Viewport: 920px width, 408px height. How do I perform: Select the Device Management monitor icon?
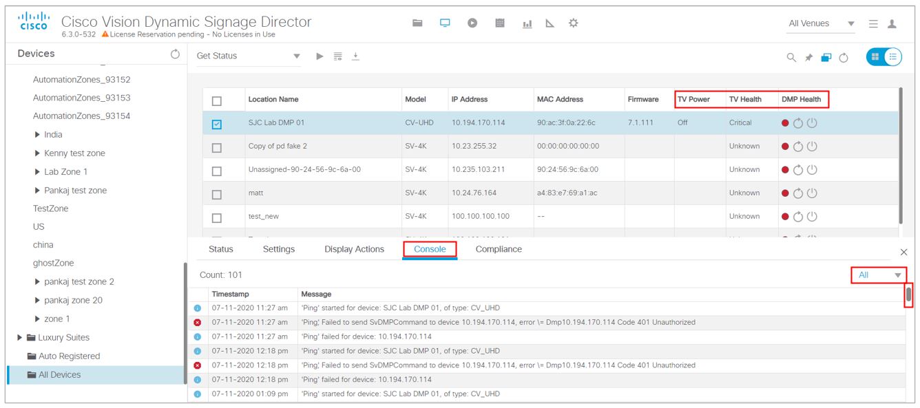click(x=445, y=21)
